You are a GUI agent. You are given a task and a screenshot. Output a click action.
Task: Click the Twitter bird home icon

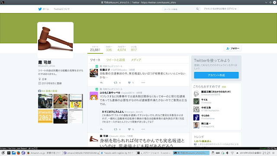click(40, 9)
